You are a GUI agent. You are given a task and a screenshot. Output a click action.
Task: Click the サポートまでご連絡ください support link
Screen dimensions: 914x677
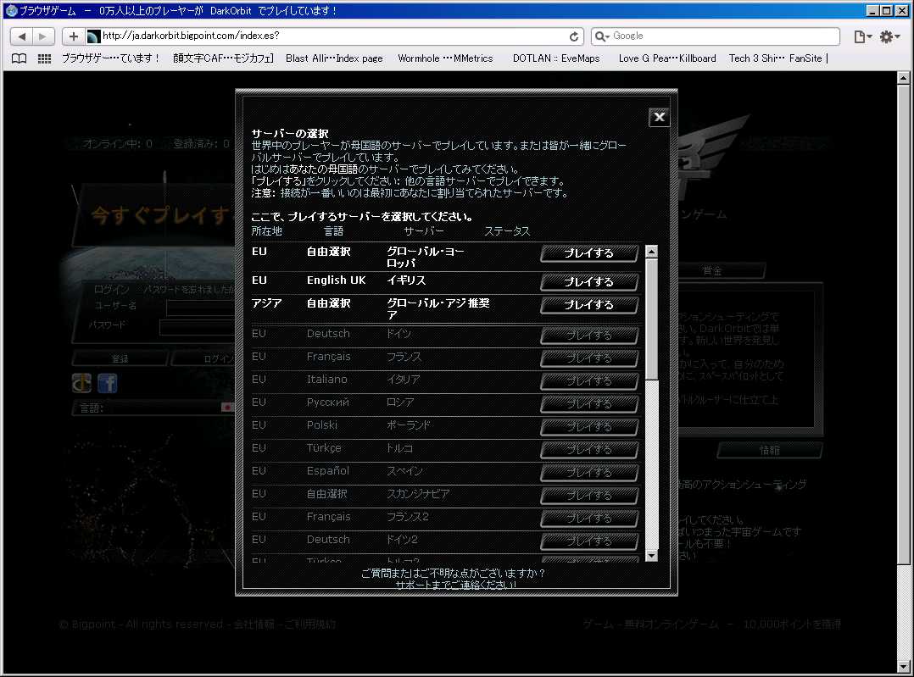click(456, 585)
